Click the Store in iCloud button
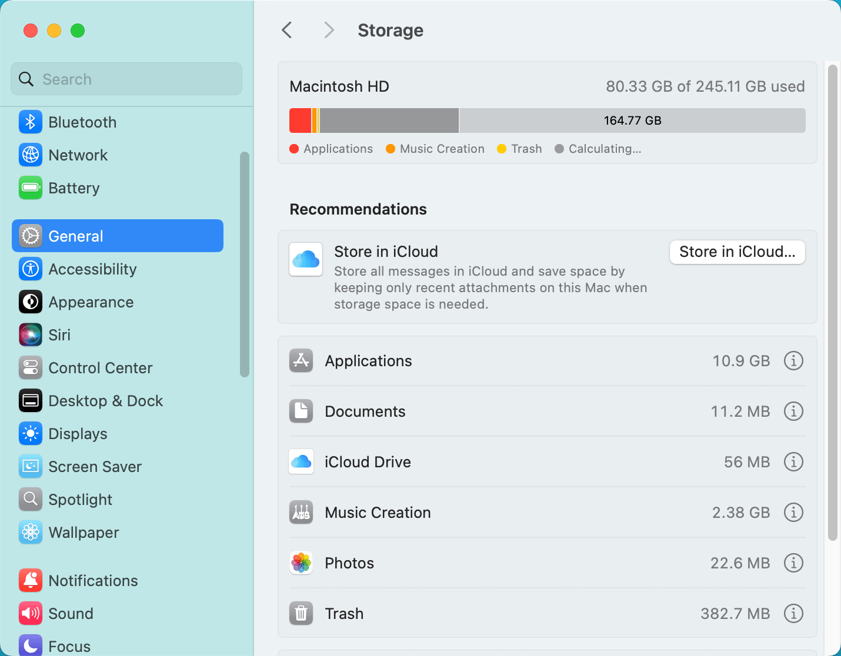The height and width of the screenshot is (656, 841). pos(737,252)
